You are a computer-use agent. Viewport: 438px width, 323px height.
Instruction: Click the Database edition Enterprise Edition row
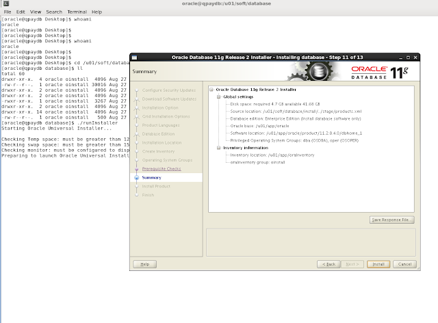coord(296,119)
